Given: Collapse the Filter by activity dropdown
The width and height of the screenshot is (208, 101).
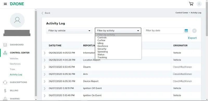Looking at the screenshot, I should tap(118, 31).
